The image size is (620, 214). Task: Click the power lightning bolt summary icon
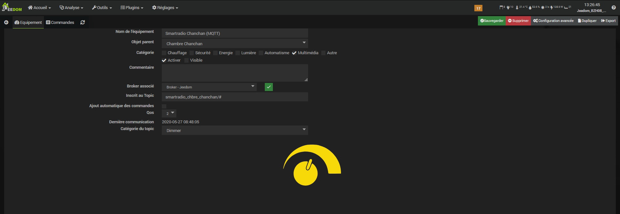(552, 7)
